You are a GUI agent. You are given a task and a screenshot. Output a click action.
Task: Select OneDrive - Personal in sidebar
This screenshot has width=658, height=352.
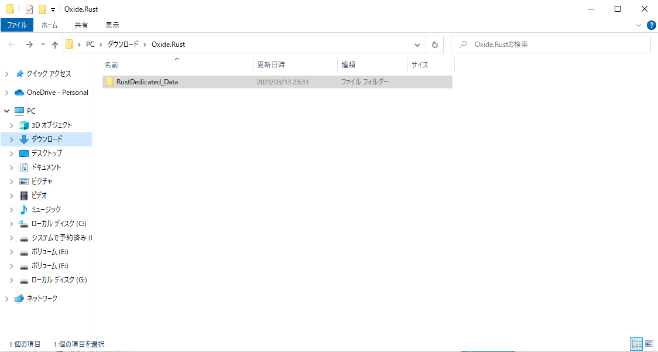pyautogui.click(x=57, y=93)
